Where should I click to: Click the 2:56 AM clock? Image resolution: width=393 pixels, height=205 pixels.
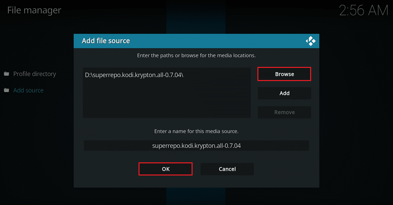point(364,10)
